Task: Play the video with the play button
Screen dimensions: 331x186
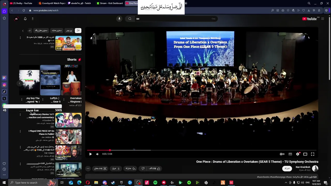Action: coord(91,154)
